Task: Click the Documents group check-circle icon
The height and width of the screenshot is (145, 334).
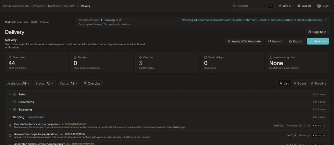Action: coord(15,102)
